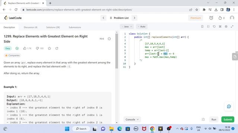Click the Premium button
Screen dimensions: 238x133
[196, 18]
